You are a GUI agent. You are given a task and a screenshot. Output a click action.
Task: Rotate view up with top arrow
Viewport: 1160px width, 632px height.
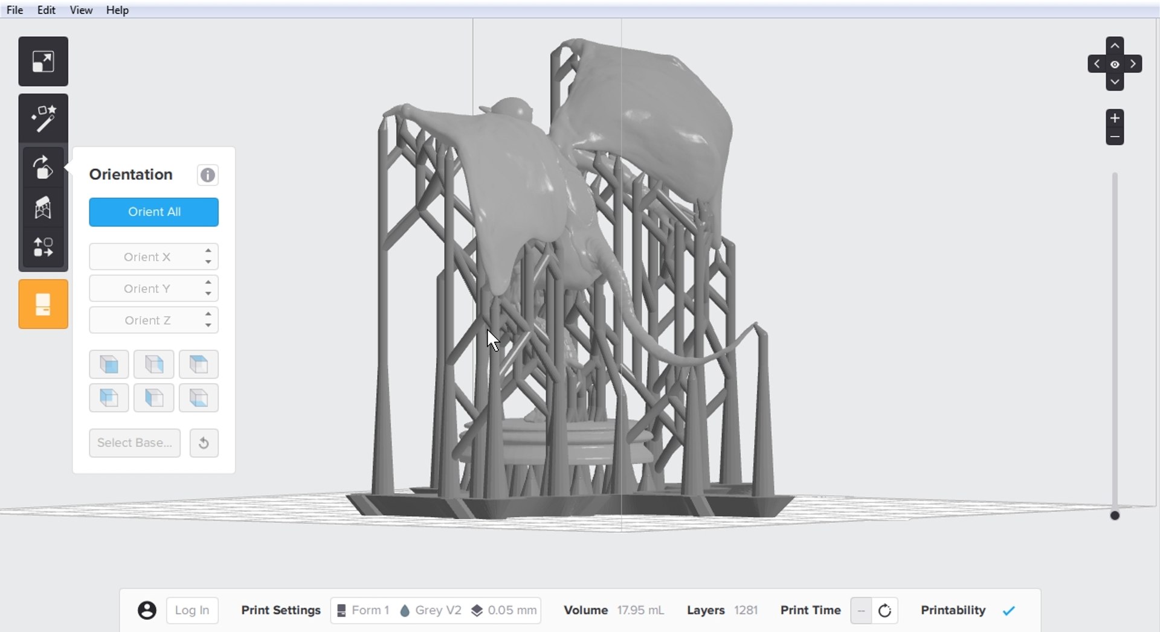[1115, 46]
